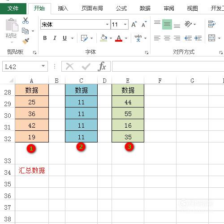Click the Select All corner triangle
This screenshot has height=224, width=224.
12,81
